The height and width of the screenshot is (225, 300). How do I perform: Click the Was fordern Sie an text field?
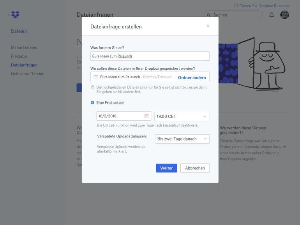[150, 56]
